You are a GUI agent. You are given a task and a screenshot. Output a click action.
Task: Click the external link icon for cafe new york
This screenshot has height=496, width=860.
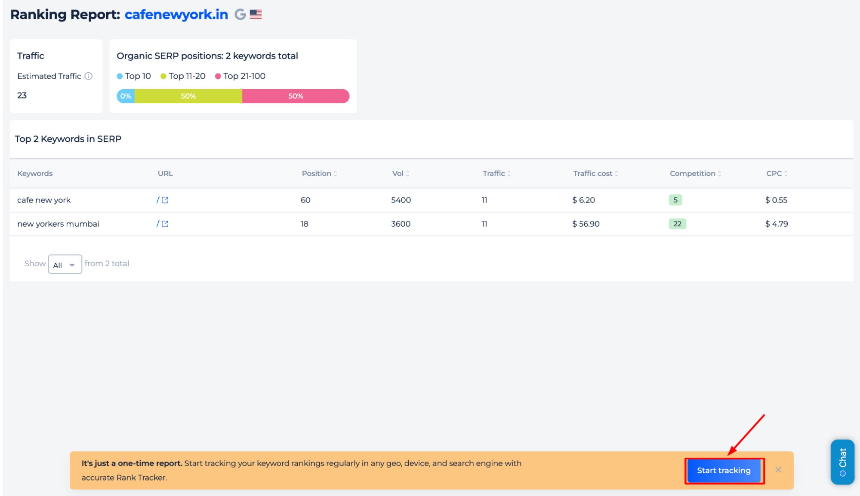165,200
